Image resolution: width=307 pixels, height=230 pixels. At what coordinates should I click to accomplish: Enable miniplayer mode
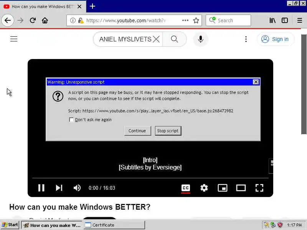tap(223, 188)
